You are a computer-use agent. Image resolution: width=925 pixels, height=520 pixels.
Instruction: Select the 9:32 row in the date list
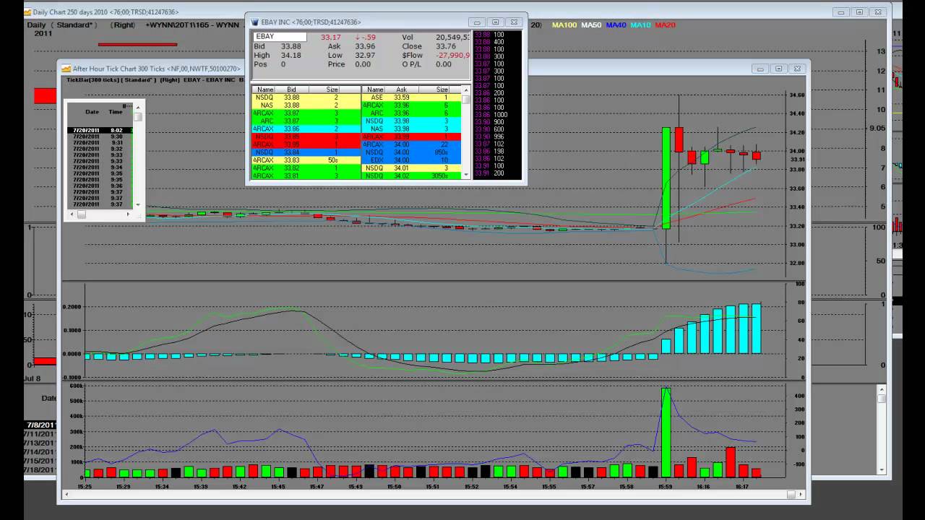click(100, 149)
